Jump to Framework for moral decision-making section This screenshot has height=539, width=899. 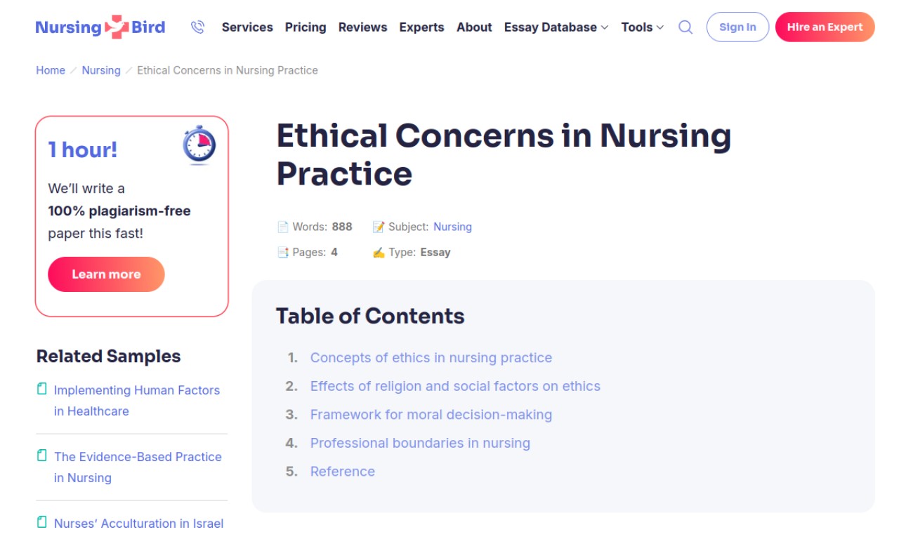pyautogui.click(x=431, y=415)
